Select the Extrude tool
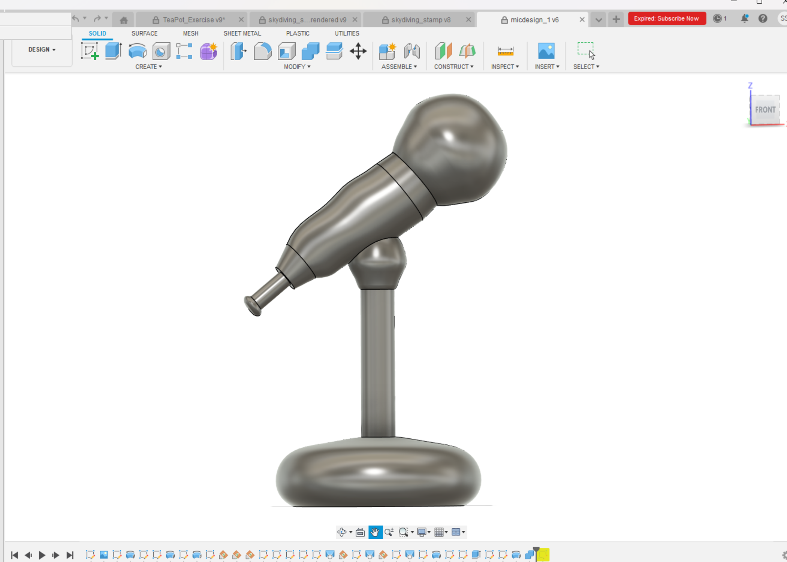 click(113, 51)
